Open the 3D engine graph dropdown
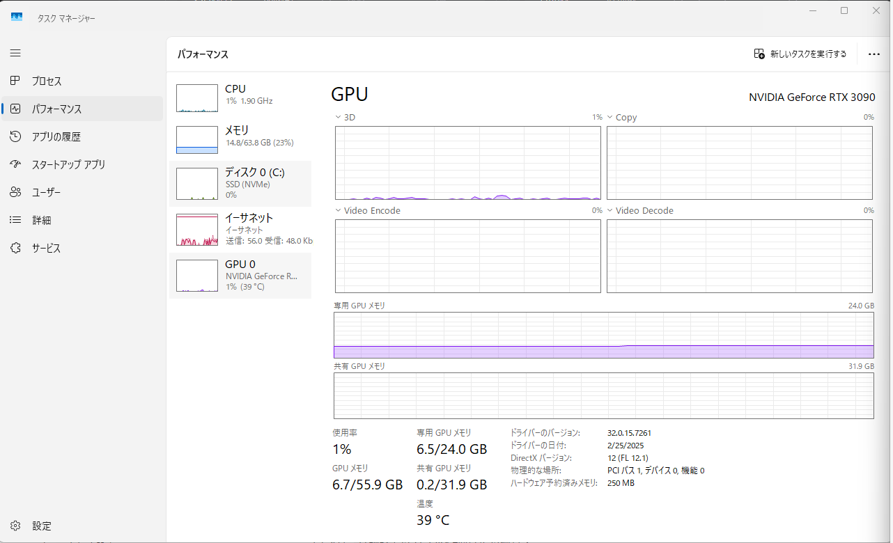The image size is (893, 543). [339, 118]
